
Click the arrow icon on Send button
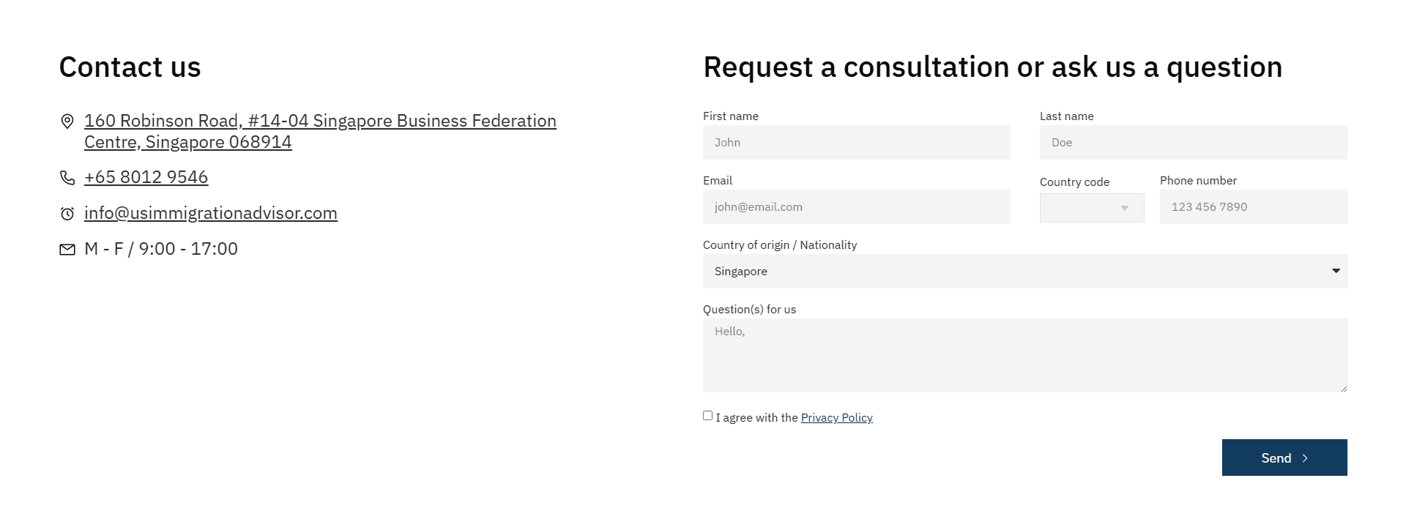(x=1305, y=458)
